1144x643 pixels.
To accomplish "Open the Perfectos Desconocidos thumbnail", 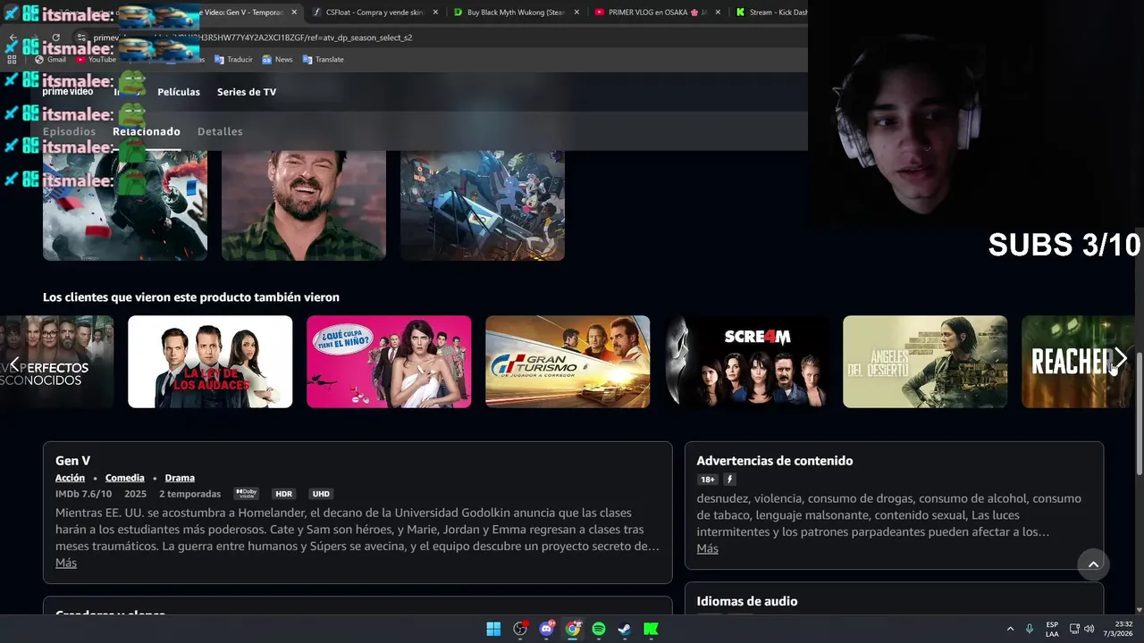I will (x=57, y=362).
